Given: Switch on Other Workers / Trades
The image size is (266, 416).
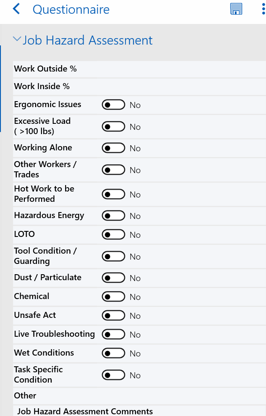Looking at the screenshot, I should tap(113, 170).
